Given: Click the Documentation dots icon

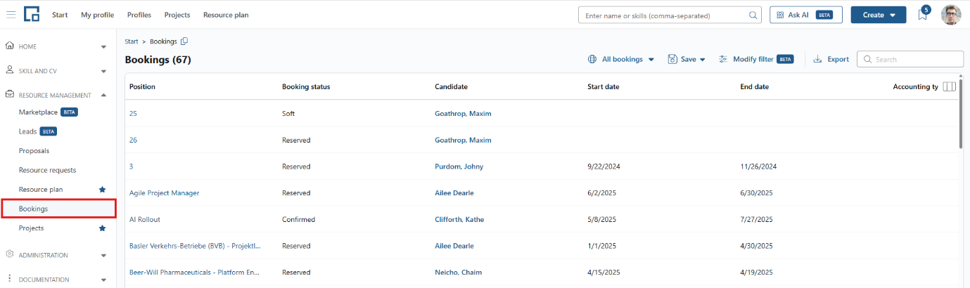Looking at the screenshot, I should [x=10, y=279].
